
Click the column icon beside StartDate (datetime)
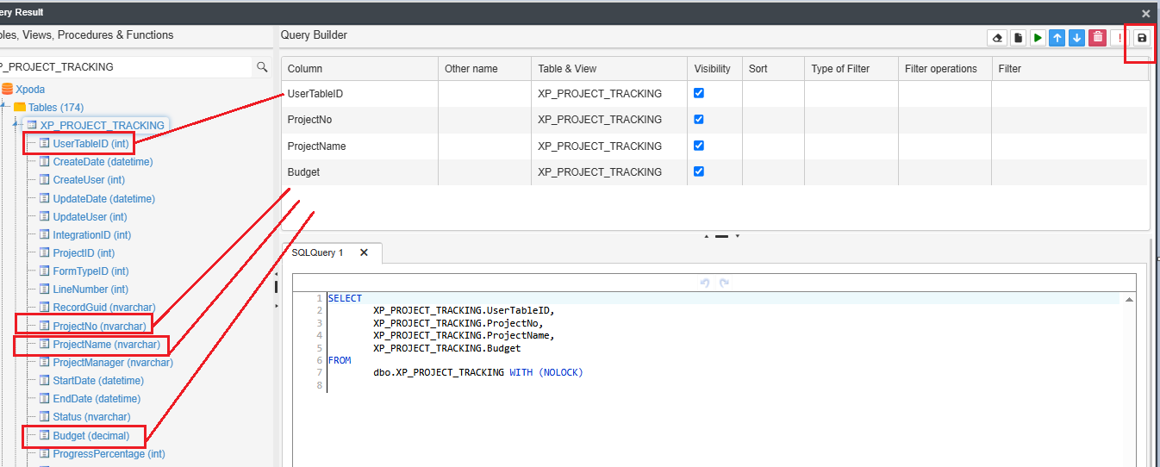tap(45, 380)
